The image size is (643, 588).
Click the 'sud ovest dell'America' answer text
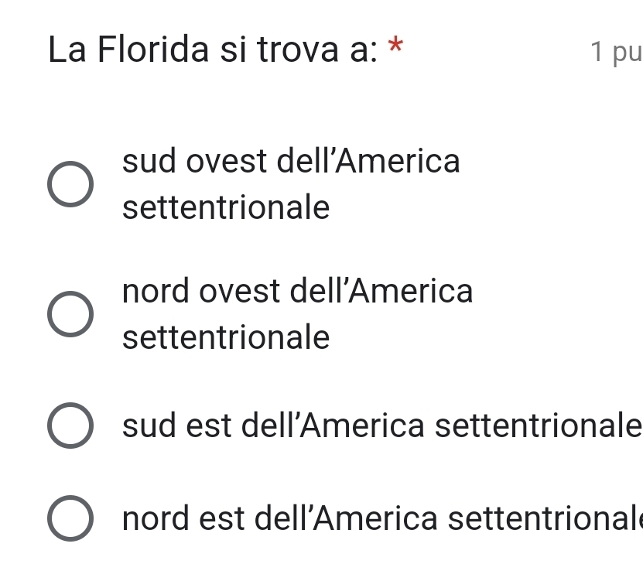[291, 162]
